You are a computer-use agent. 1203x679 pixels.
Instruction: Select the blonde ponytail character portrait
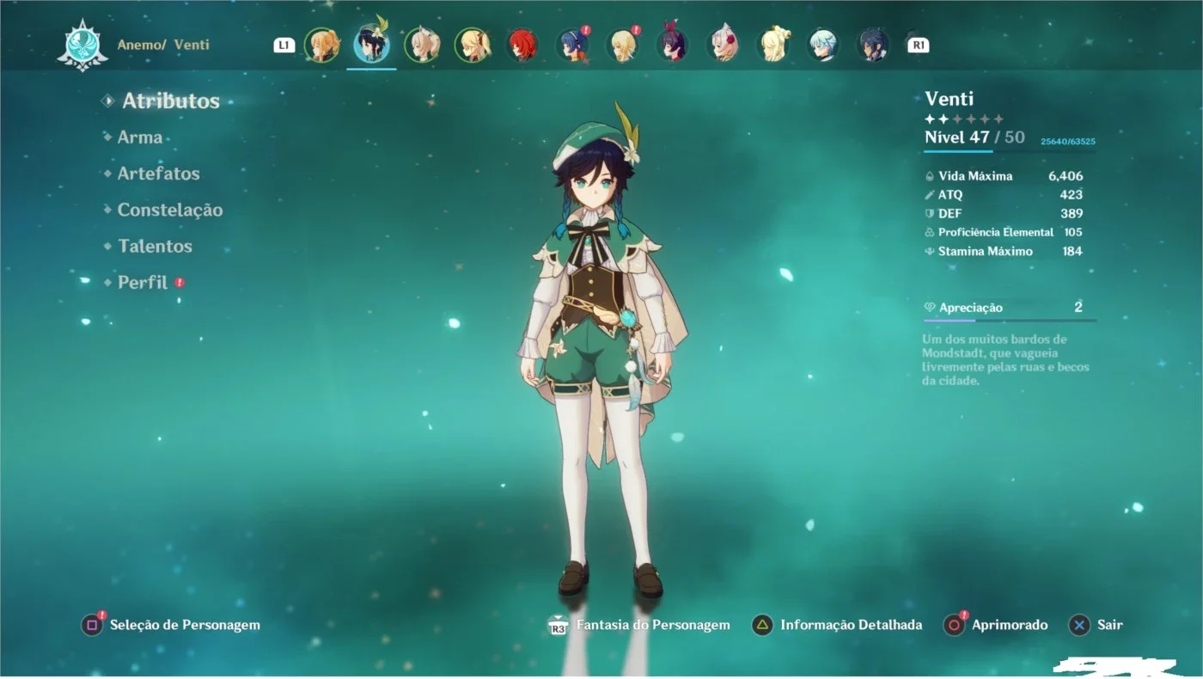473,45
